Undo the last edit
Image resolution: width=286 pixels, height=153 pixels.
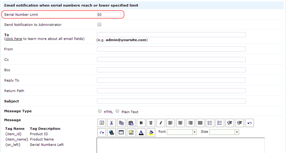[250, 123]
